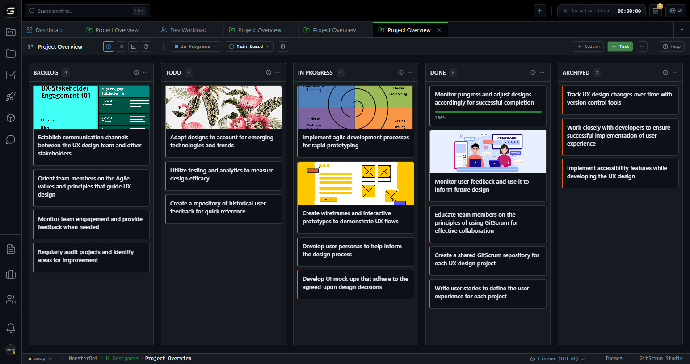Image resolution: width=690 pixels, height=364 pixels.
Task: Open the rocket Sprints icon in sidebar
Action: (10, 96)
